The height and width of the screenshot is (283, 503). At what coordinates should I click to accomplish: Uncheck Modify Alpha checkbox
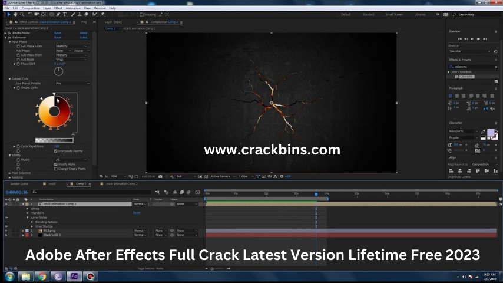56,164
